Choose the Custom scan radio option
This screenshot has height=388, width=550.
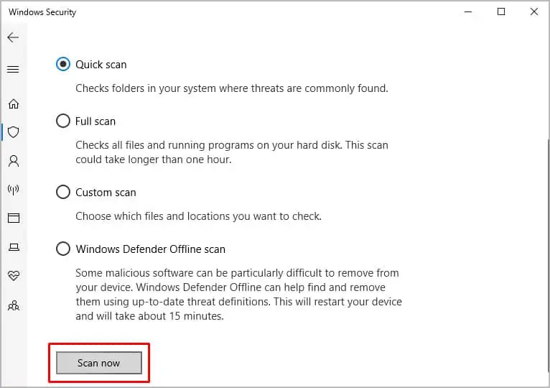[x=63, y=192]
